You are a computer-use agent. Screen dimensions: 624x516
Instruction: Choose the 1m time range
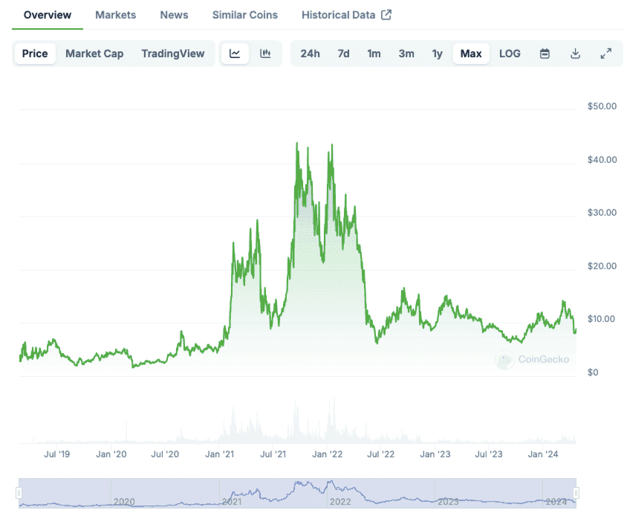point(374,53)
